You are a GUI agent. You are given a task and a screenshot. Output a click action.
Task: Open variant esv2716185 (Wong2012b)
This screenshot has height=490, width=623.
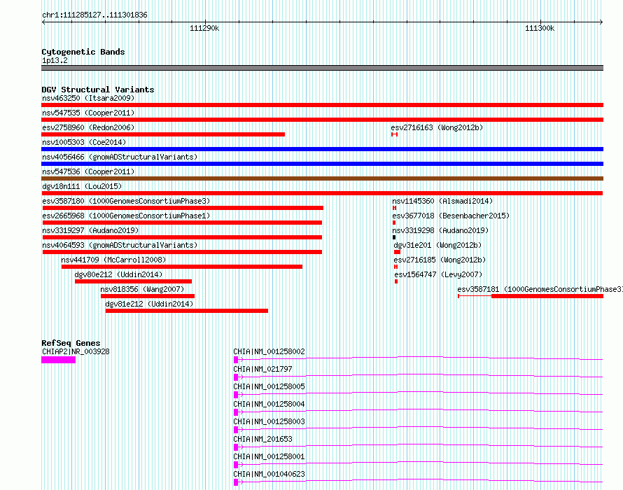(x=440, y=260)
